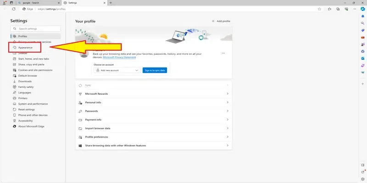Open the Games sidebar icon
The width and height of the screenshot is (367, 183).
pos(363,44)
